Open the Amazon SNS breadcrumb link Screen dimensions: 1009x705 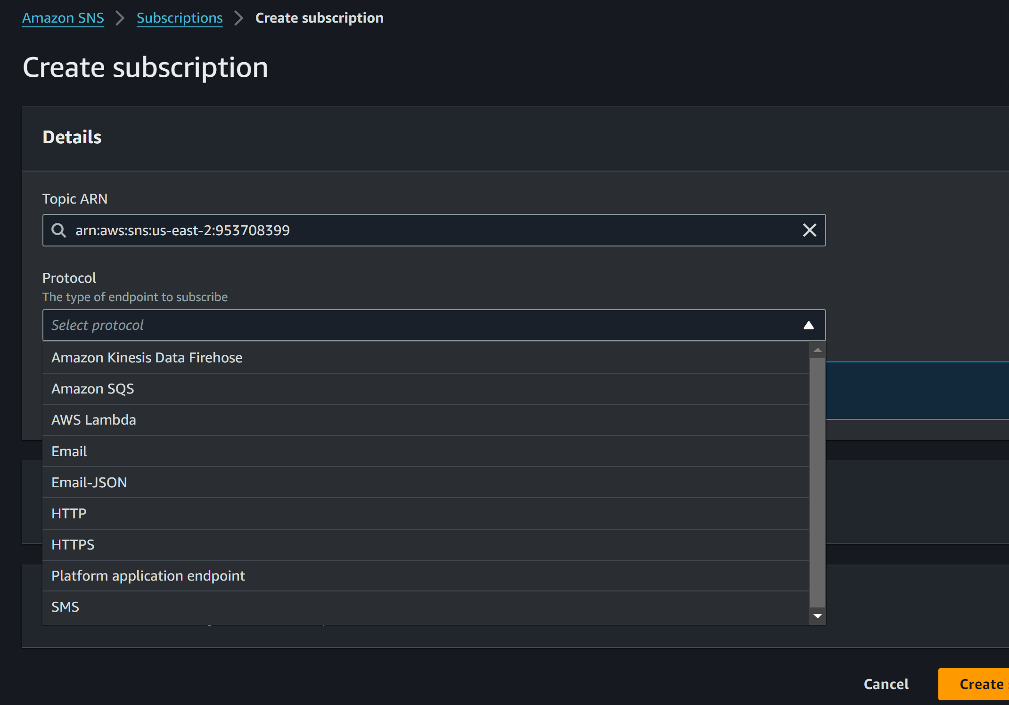click(63, 18)
